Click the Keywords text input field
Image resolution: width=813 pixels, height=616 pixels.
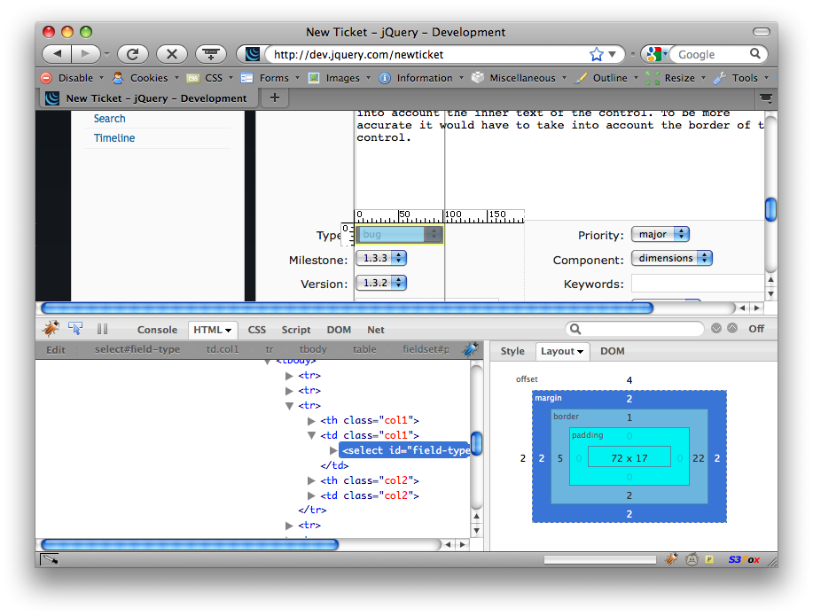click(x=697, y=284)
